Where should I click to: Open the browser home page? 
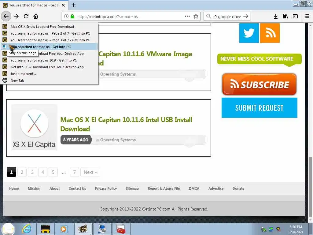[36, 17]
